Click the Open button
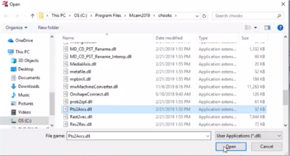The width and height of the screenshot is (290, 156). 231,147
